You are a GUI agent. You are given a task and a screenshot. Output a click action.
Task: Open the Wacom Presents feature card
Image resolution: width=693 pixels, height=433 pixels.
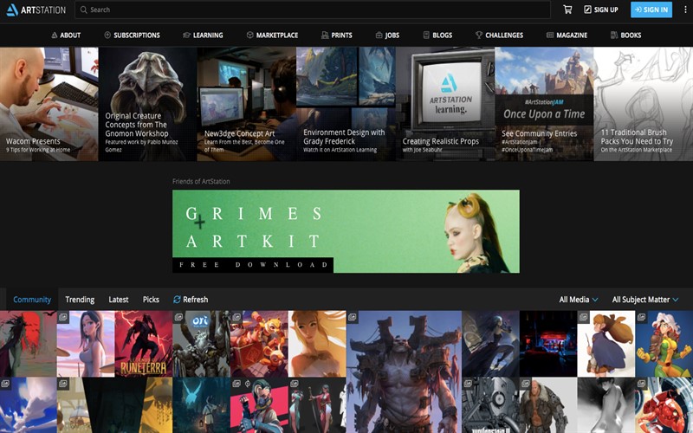[x=49, y=104]
